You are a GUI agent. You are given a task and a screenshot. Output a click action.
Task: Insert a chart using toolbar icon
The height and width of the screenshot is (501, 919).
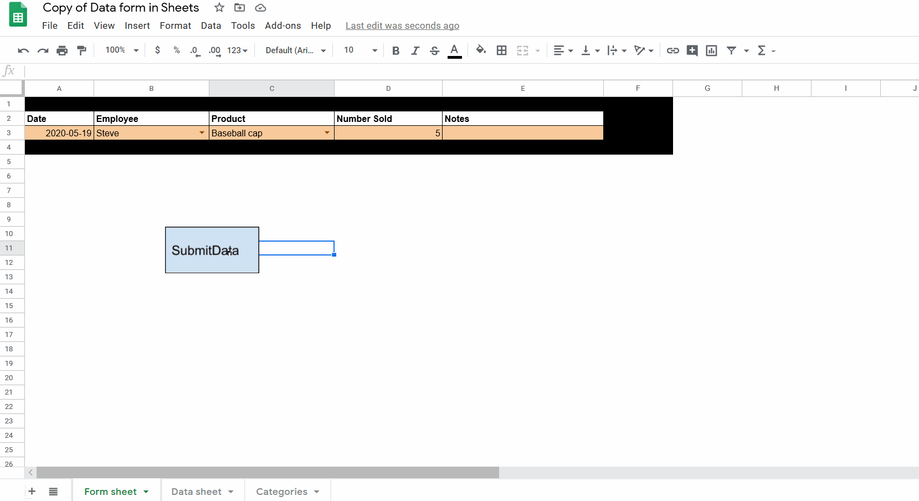tap(711, 50)
